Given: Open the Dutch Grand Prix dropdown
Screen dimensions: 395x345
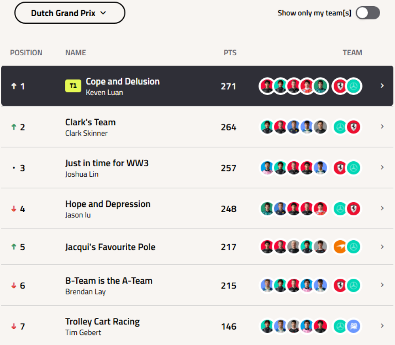Looking at the screenshot, I should point(70,13).
